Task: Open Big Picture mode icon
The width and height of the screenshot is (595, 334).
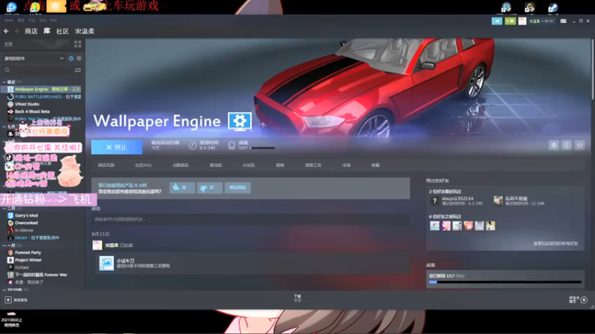Action: (x=563, y=22)
